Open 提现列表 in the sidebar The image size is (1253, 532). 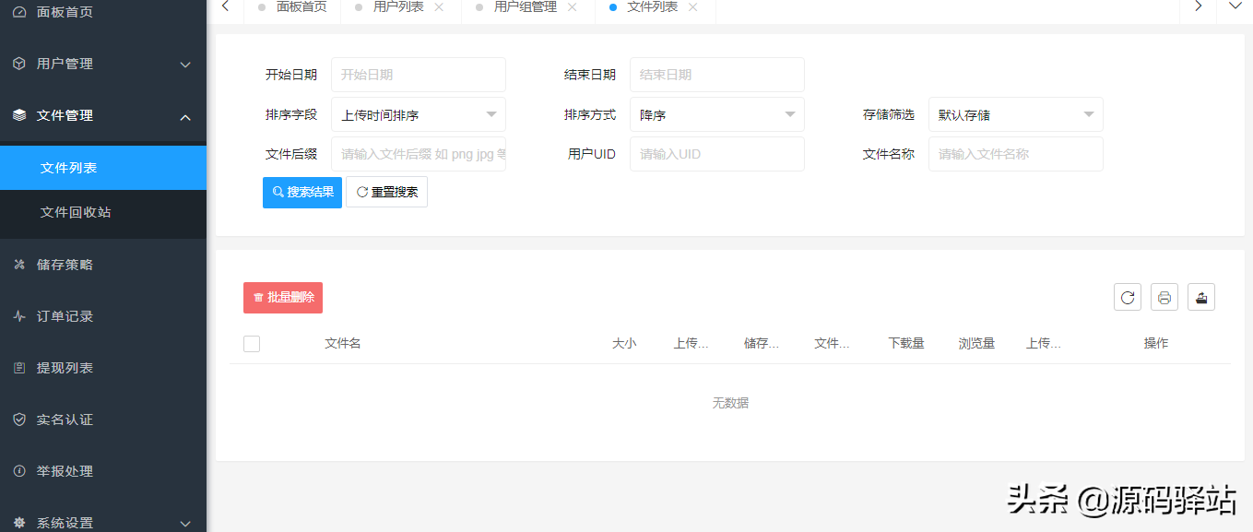(x=103, y=368)
